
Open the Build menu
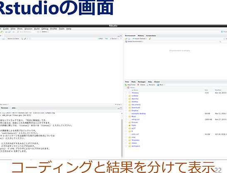[x=37, y=29]
